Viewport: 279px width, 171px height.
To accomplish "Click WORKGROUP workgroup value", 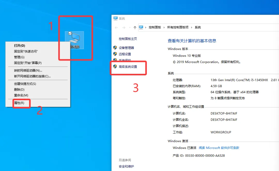I will click(x=221, y=132).
